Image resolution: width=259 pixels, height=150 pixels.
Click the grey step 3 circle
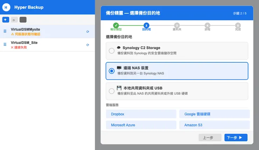click(x=177, y=26)
